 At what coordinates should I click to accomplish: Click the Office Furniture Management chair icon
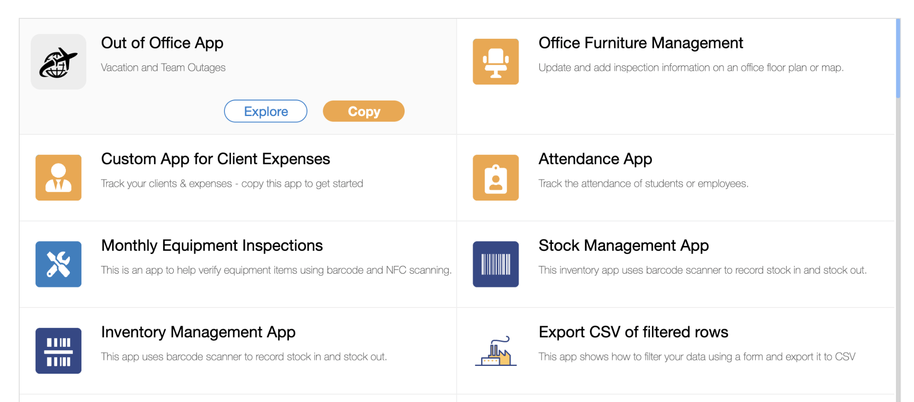click(496, 62)
